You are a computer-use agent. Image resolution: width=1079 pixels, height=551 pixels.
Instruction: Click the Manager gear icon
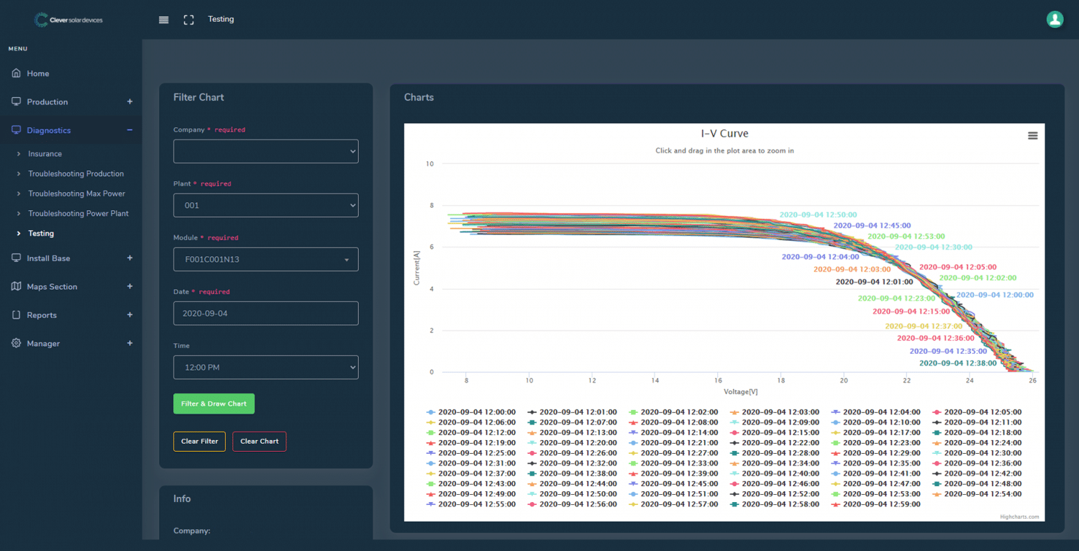point(17,344)
